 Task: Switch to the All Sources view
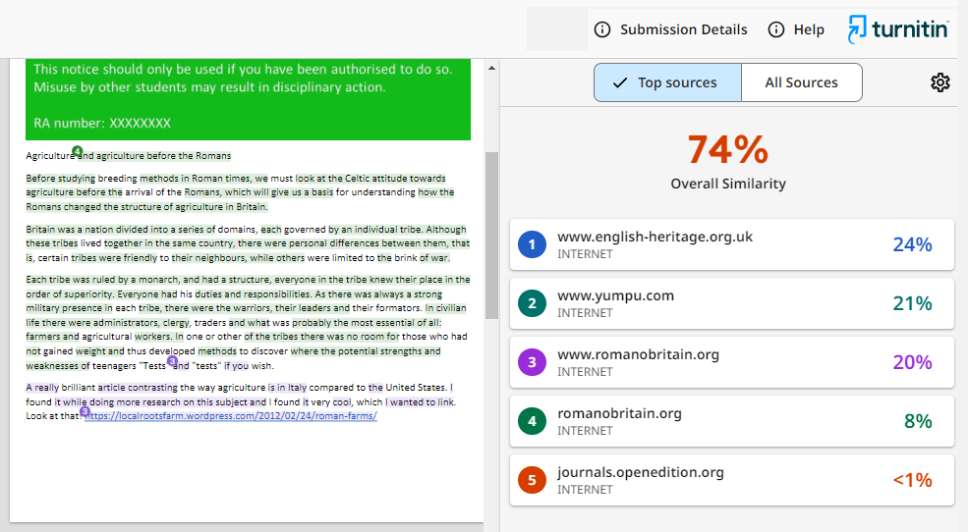pos(801,82)
